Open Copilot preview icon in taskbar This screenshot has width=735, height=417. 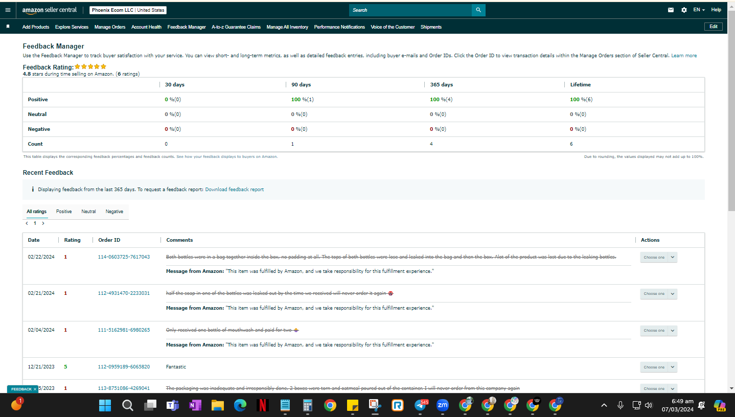tap(720, 406)
